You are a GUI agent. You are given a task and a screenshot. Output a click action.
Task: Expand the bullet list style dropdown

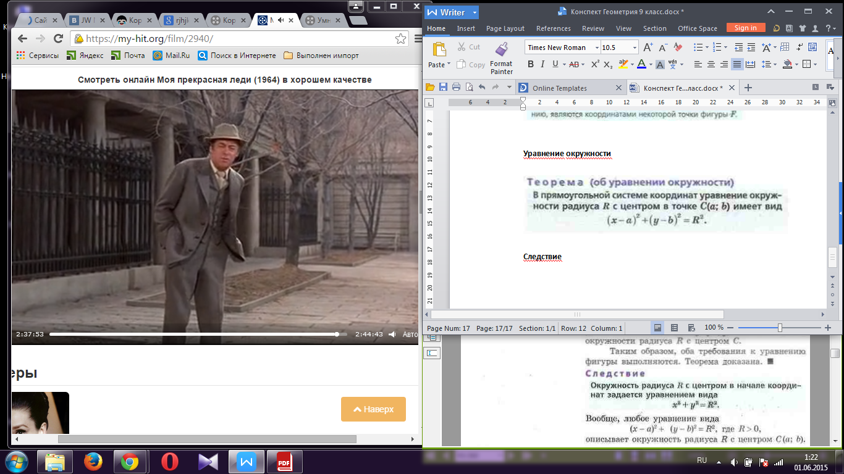tap(707, 48)
